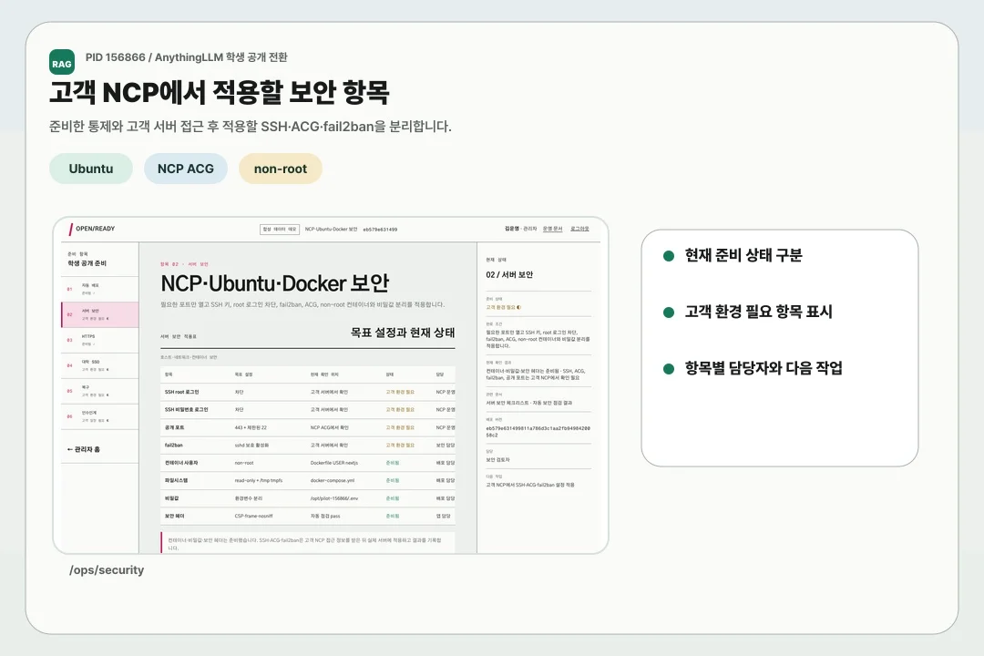The height and width of the screenshot is (656, 984).
Task: Click the 고객 NCP에서 적용할 보안 항목 title
Action: click(220, 92)
